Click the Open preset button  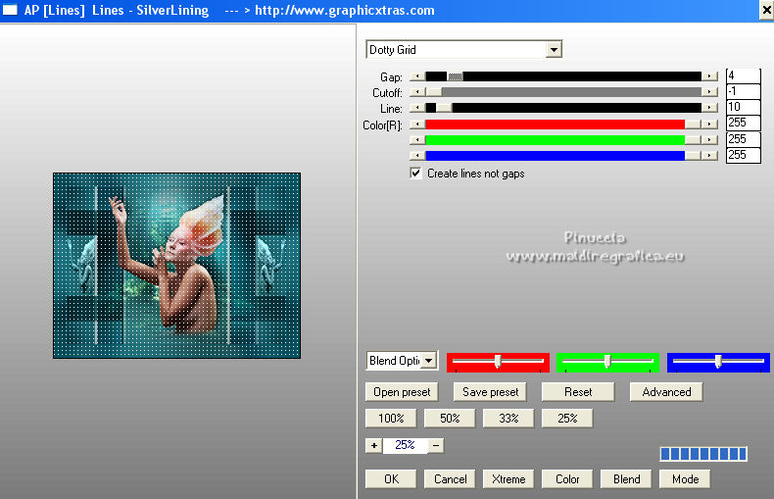pyautogui.click(x=402, y=392)
